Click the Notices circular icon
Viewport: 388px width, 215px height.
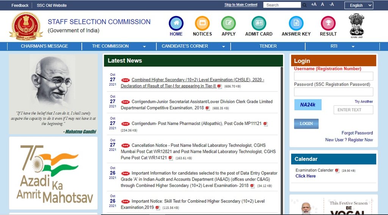click(202, 23)
